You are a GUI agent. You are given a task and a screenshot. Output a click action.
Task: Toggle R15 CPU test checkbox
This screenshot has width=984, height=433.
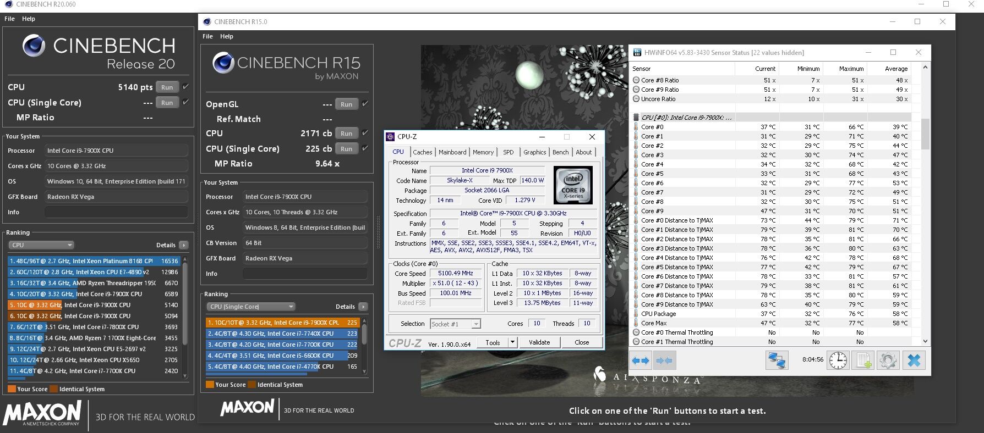(365, 133)
